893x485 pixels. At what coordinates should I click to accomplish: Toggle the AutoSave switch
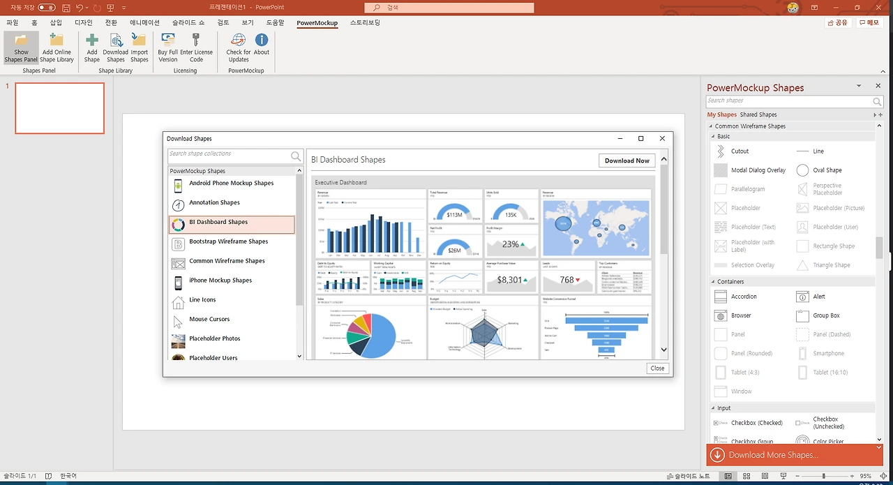[x=47, y=8]
